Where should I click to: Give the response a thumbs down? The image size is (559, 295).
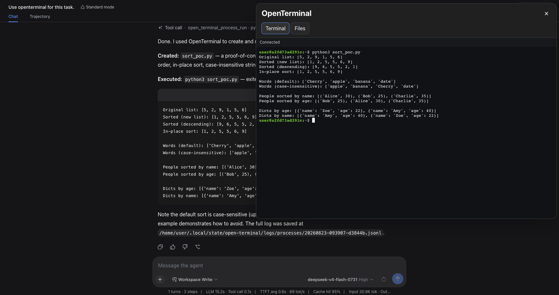pos(185,247)
